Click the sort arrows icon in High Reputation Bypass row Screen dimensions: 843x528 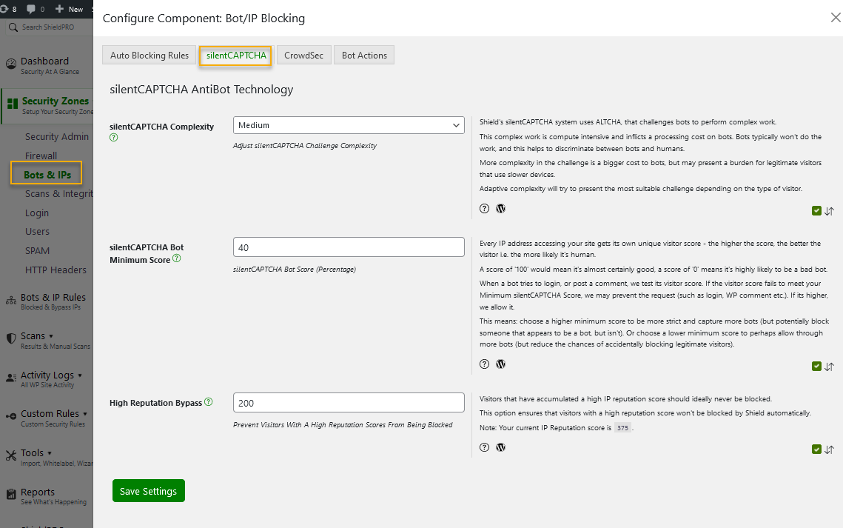830,450
